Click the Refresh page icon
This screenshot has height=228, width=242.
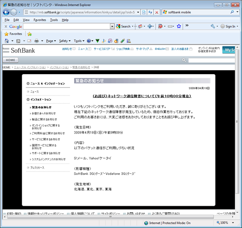[150, 12]
